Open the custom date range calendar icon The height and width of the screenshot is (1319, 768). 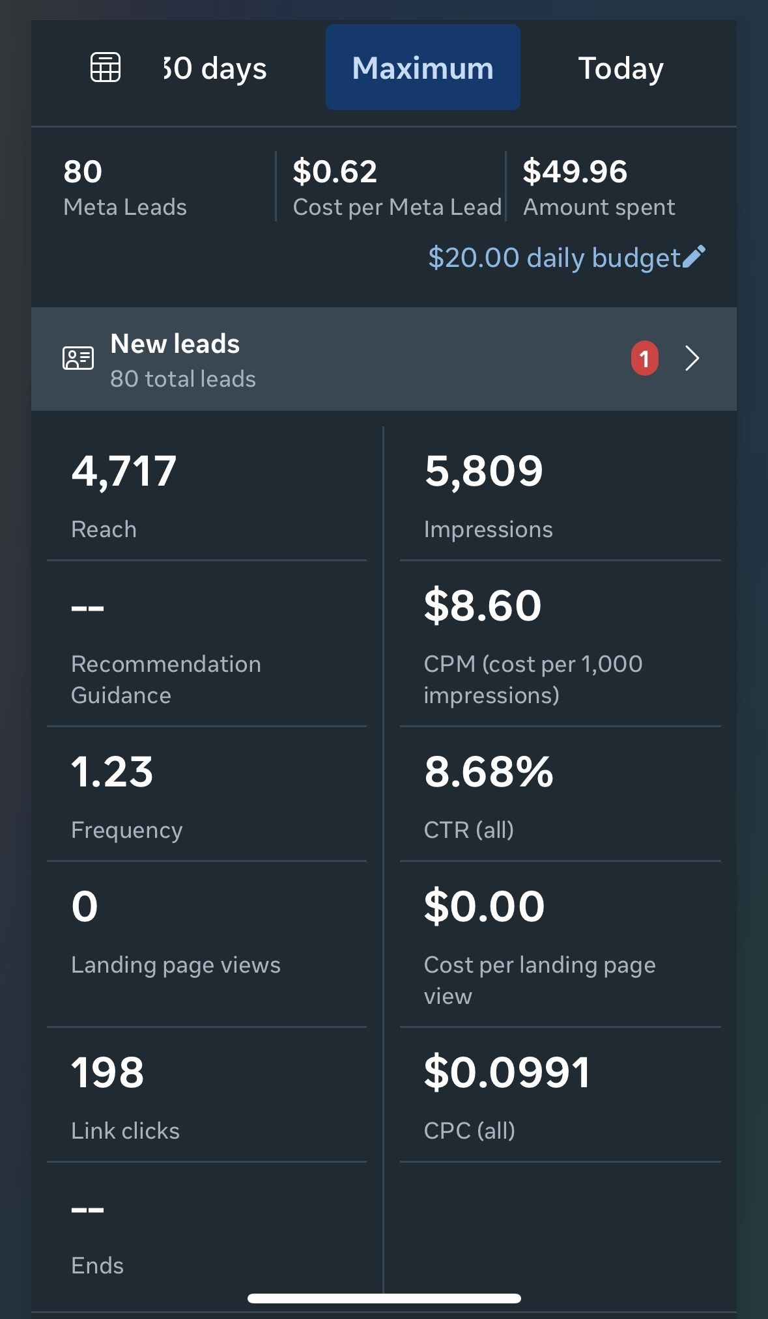click(106, 68)
